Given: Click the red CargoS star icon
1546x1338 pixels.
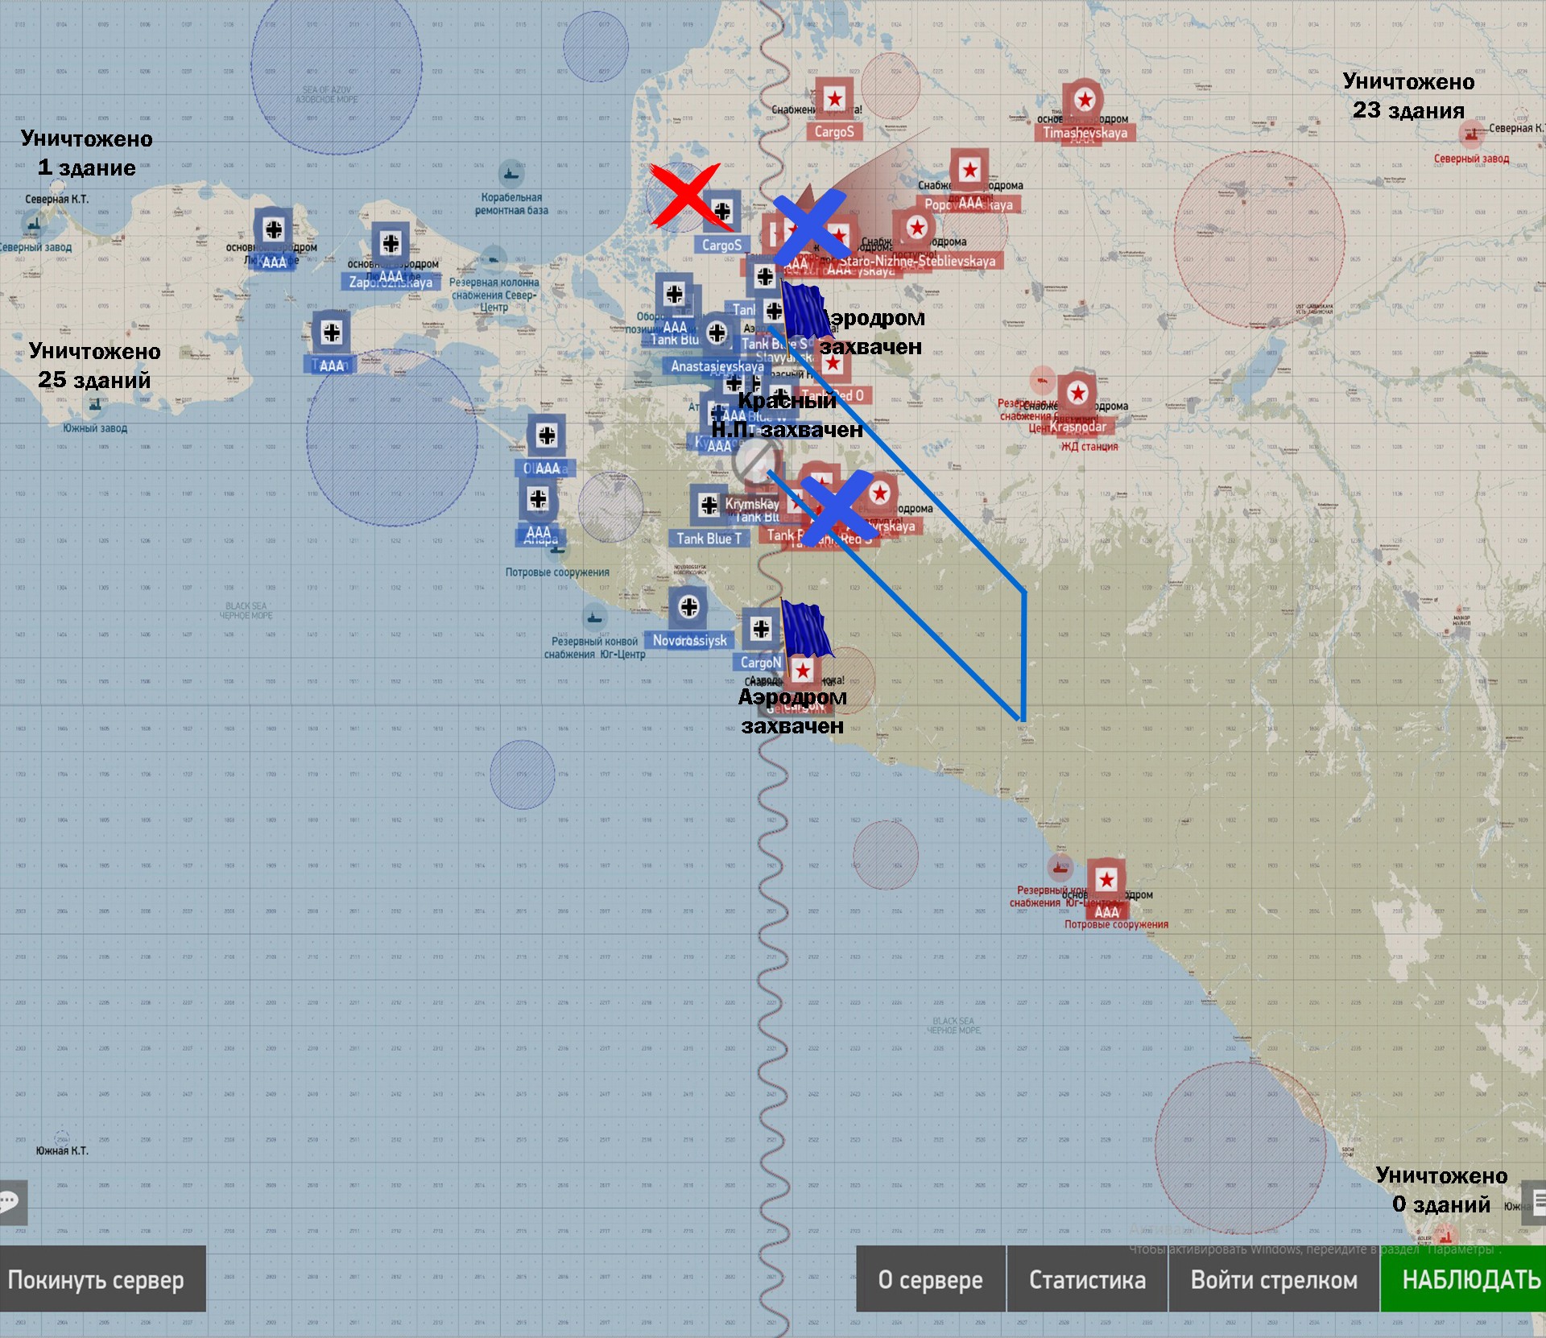Looking at the screenshot, I should pos(834,100).
